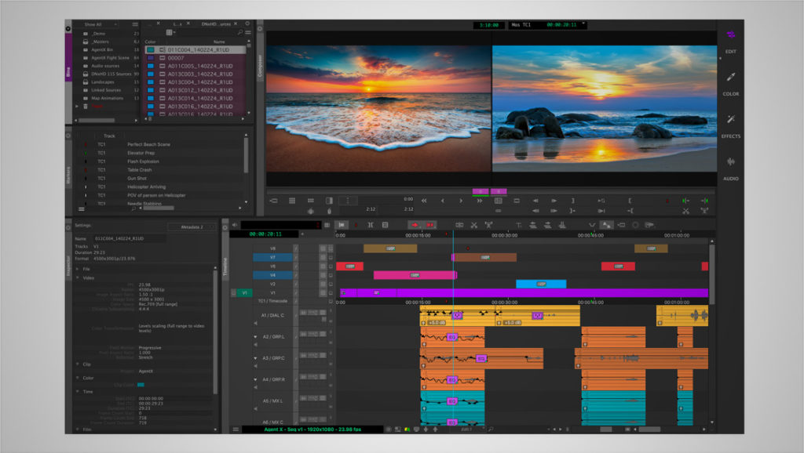Select the red Overwrite edit icon
804x453 pixels.
432,225
